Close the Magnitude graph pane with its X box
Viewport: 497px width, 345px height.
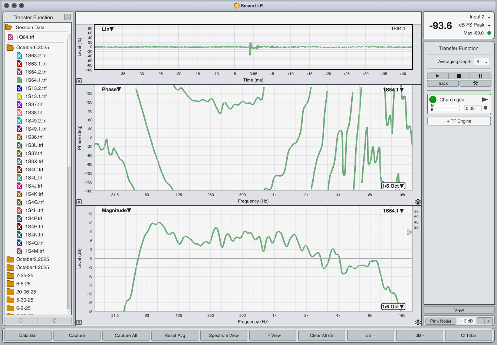tap(79, 322)
